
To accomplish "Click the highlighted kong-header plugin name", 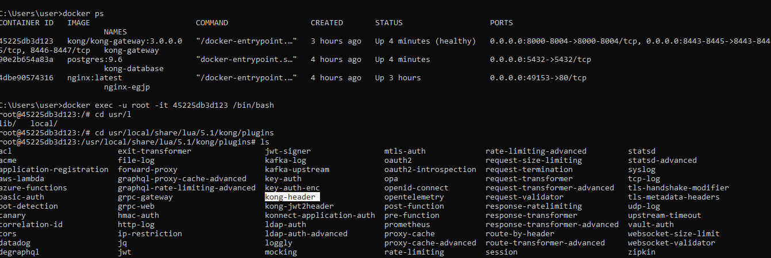I will (290, 197).
